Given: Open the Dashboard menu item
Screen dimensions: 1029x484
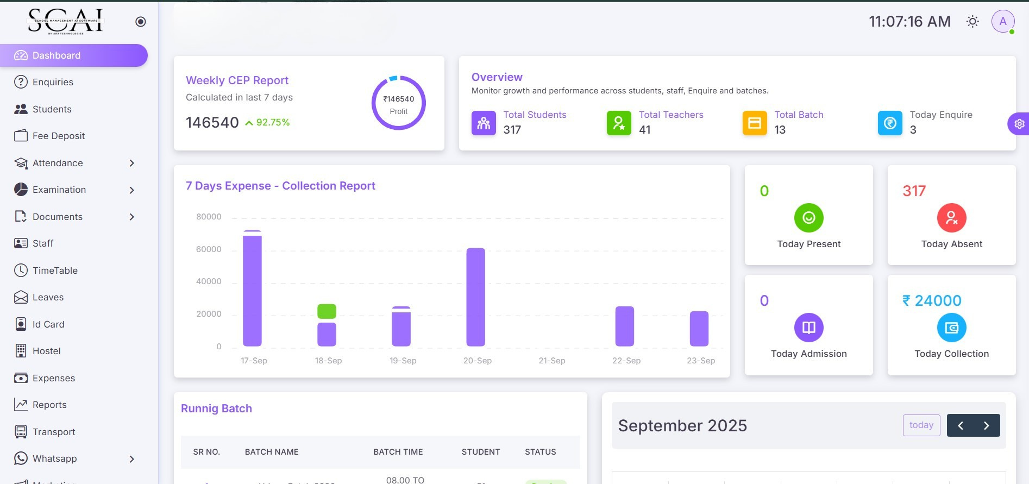Looking at the screenshot, I should pos(73,55).
